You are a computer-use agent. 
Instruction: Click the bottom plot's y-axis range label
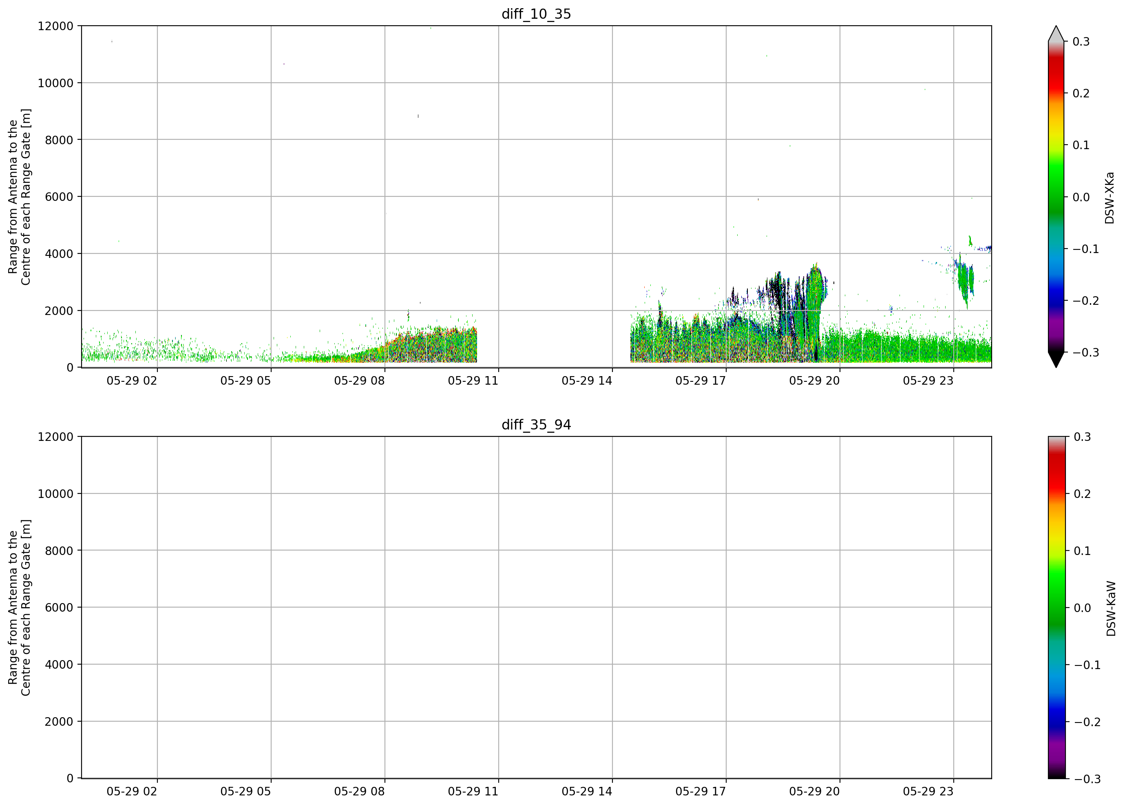[19, 608]
